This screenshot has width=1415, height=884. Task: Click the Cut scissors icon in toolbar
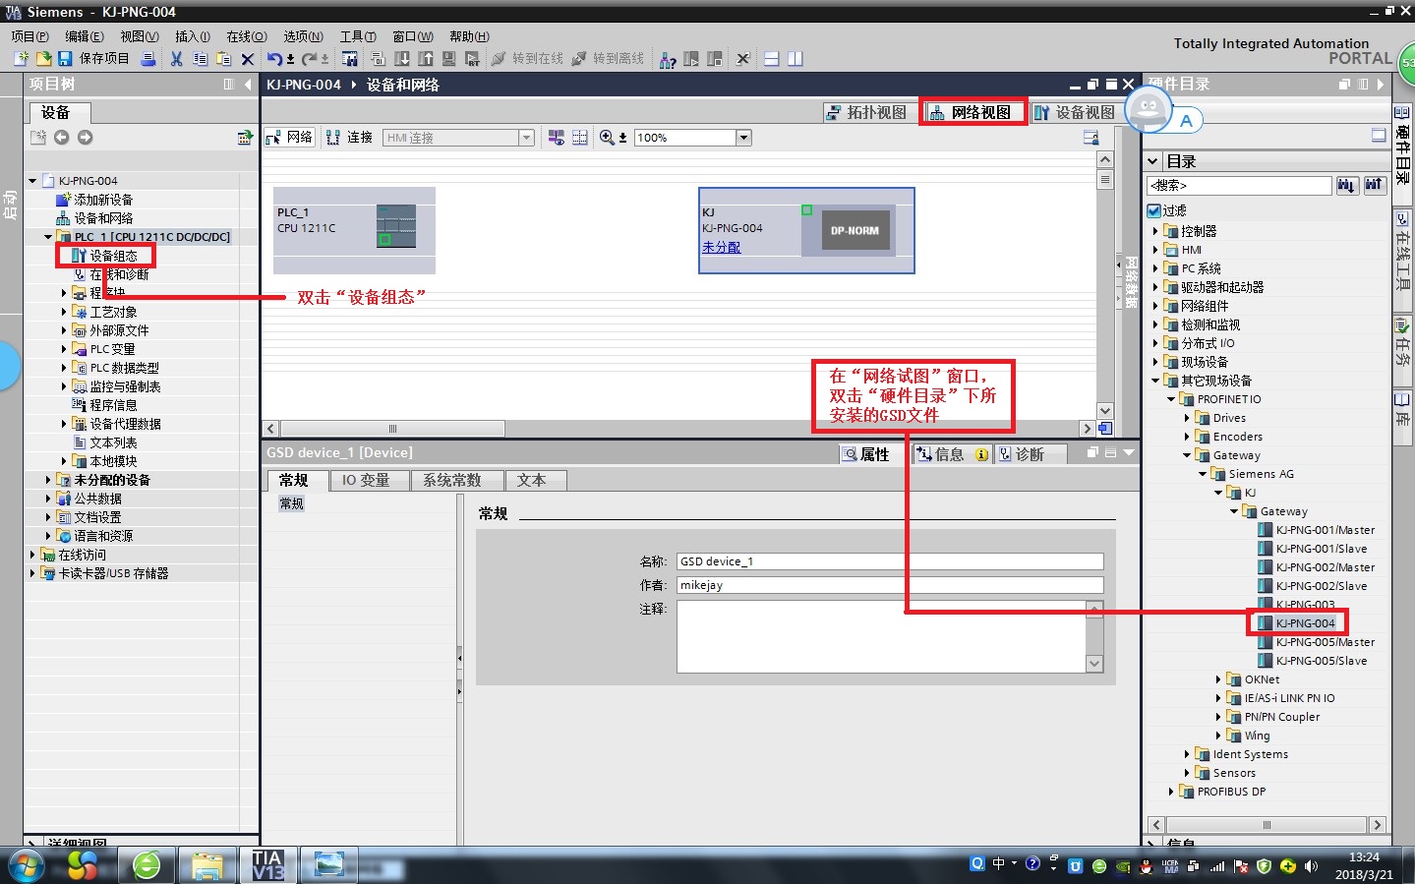[x=176, y=59]
